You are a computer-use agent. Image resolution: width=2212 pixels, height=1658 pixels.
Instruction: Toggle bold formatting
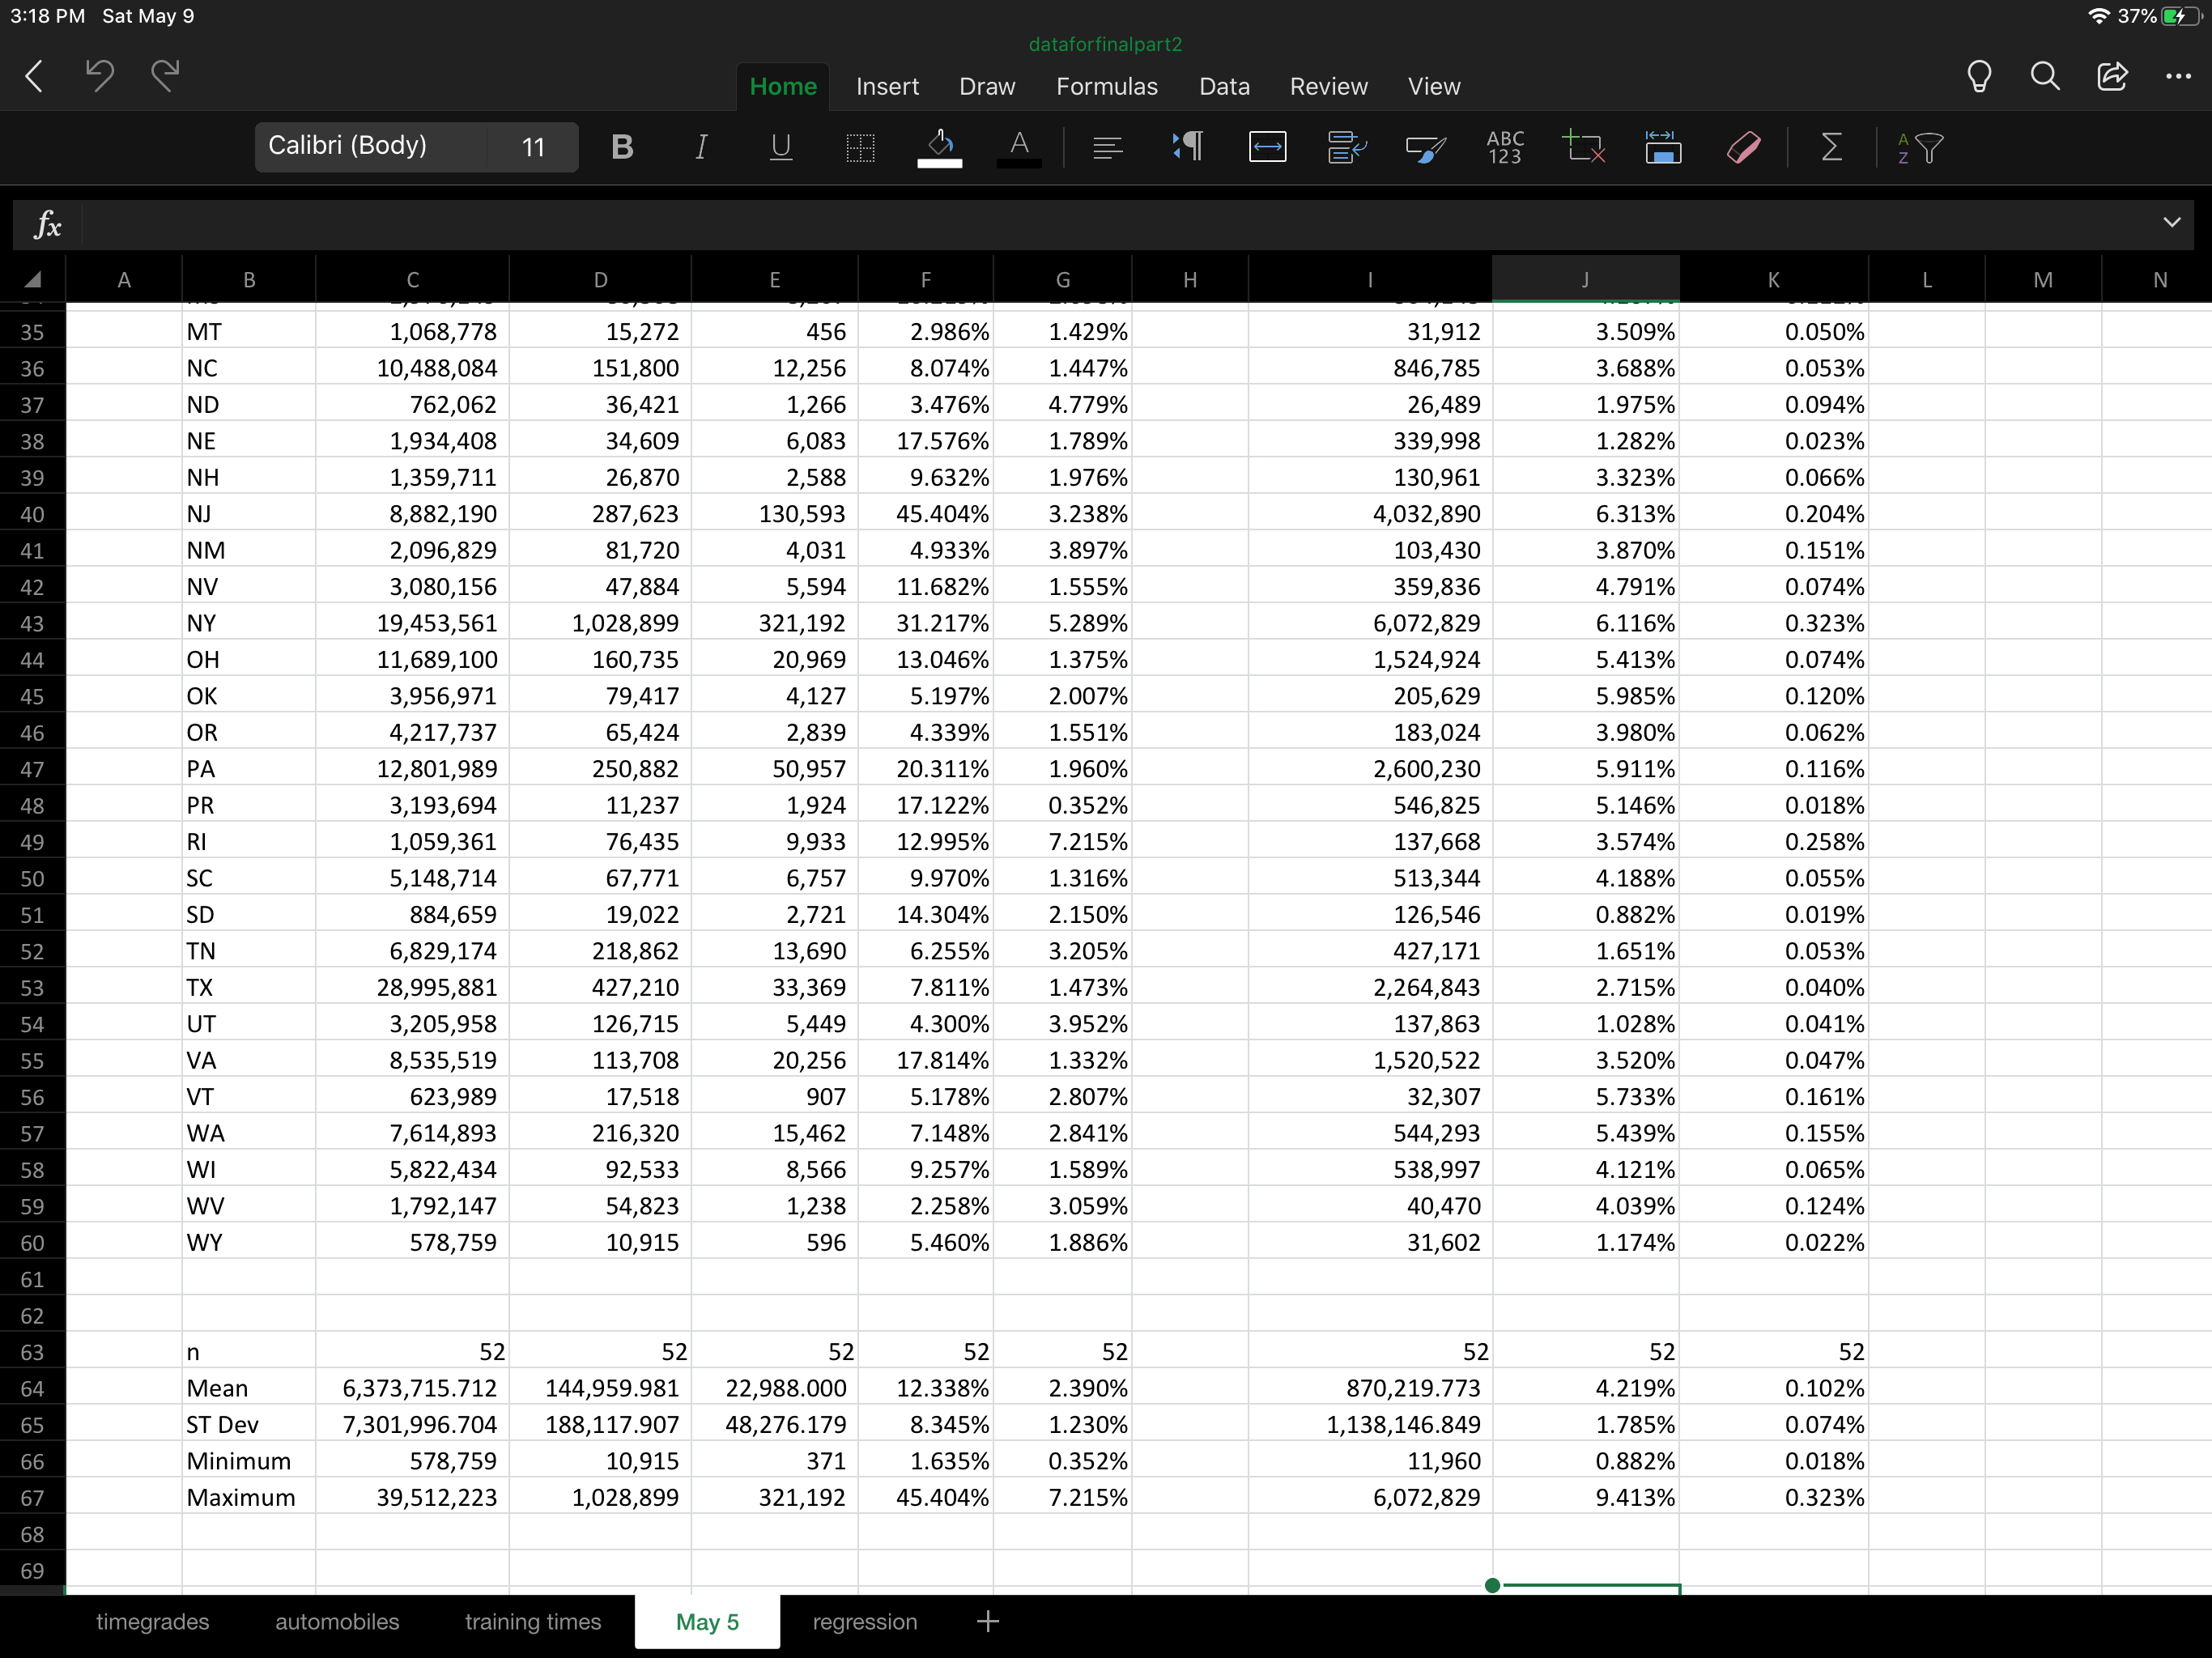coord(622,148)
